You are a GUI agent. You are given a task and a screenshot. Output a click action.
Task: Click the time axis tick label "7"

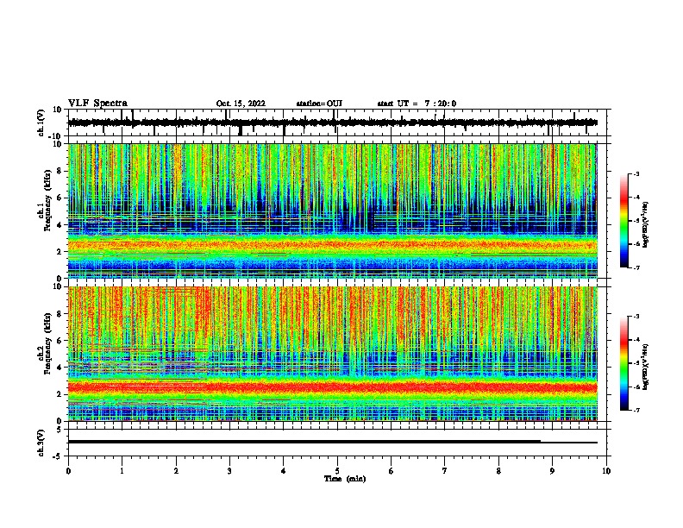pyautogui.click(x=445, y=471)
